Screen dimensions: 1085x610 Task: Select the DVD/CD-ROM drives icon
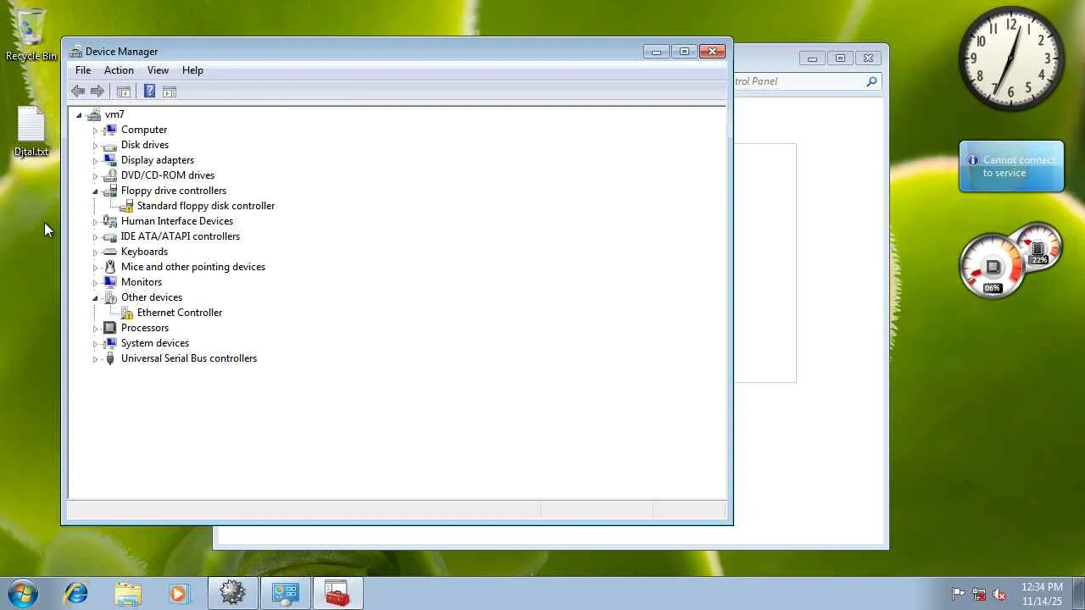pyautogui.click(x=109, y=175)
